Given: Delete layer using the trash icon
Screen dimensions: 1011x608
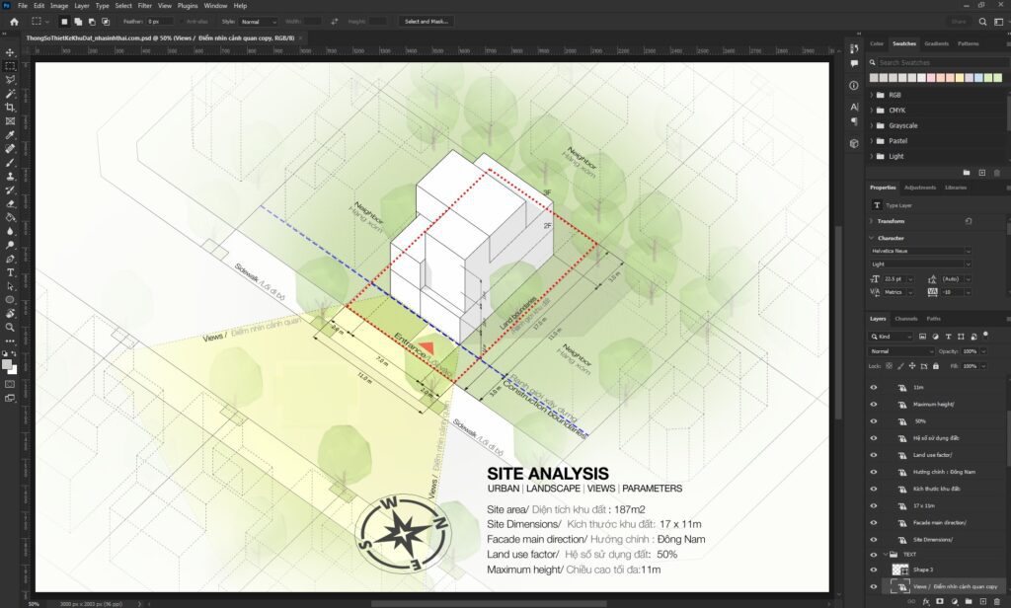Looking at the screenshot, I should [x=997, y=600].
